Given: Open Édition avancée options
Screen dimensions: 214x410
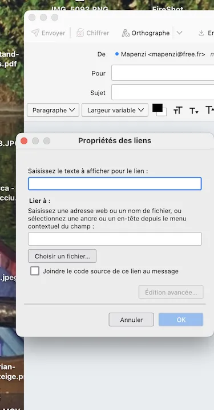Looking at the screenshot, I should point(171,292).
